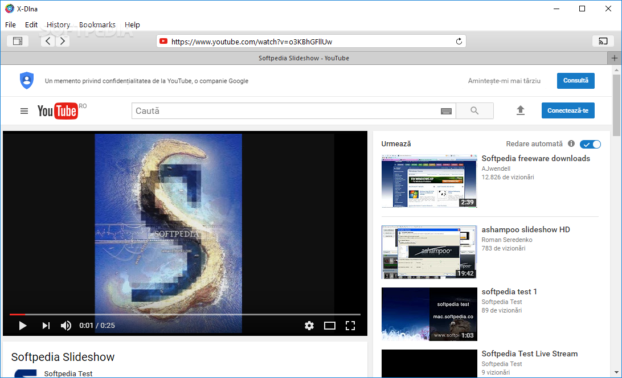Click the Conectează-te sign-in button
622x378 pixels.
pyautogui.click(x=568, y=110)
